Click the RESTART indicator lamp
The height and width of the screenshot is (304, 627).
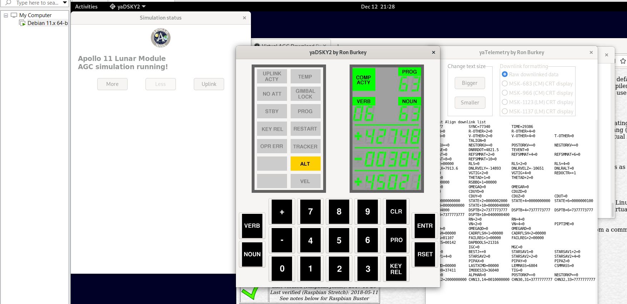point(305,129)
